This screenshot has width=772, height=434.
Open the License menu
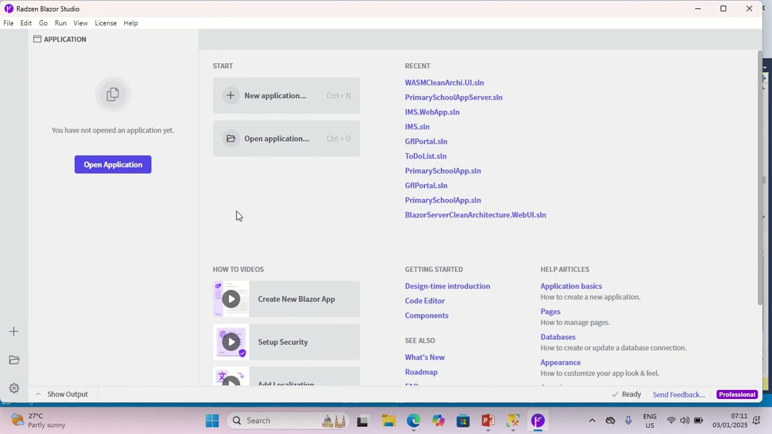pos(106,23)
